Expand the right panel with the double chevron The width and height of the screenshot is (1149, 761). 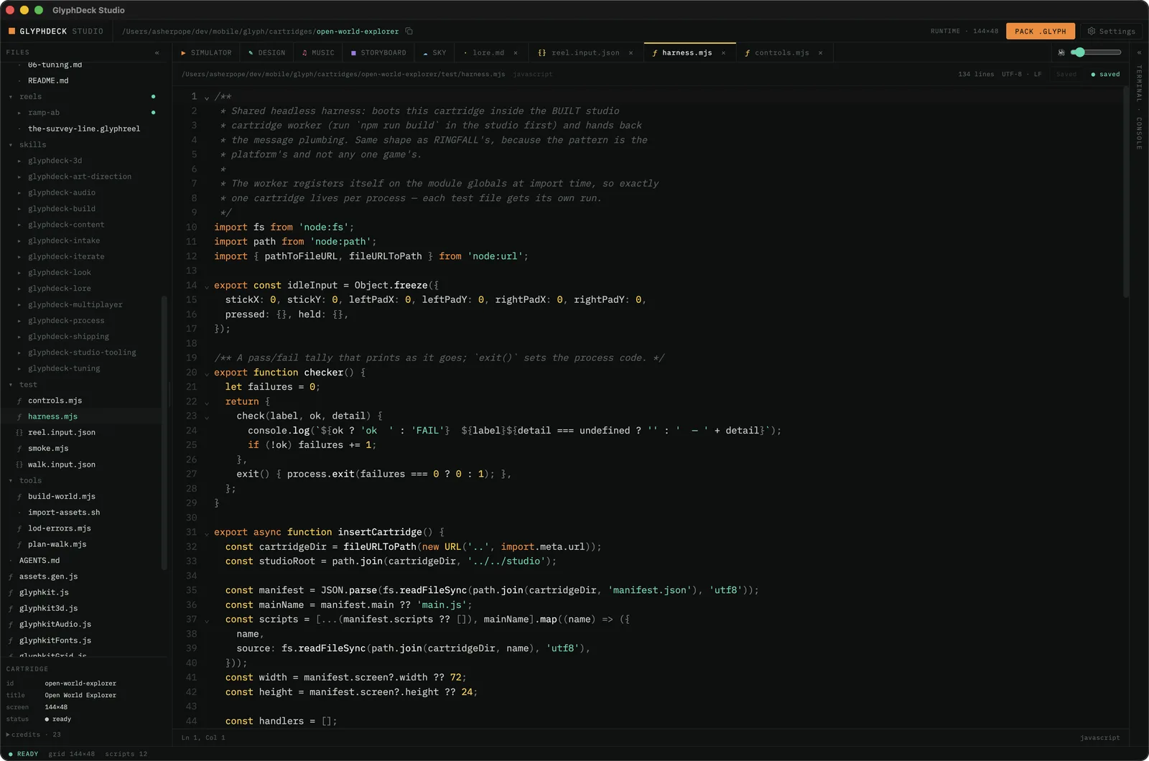[1138, 52]
